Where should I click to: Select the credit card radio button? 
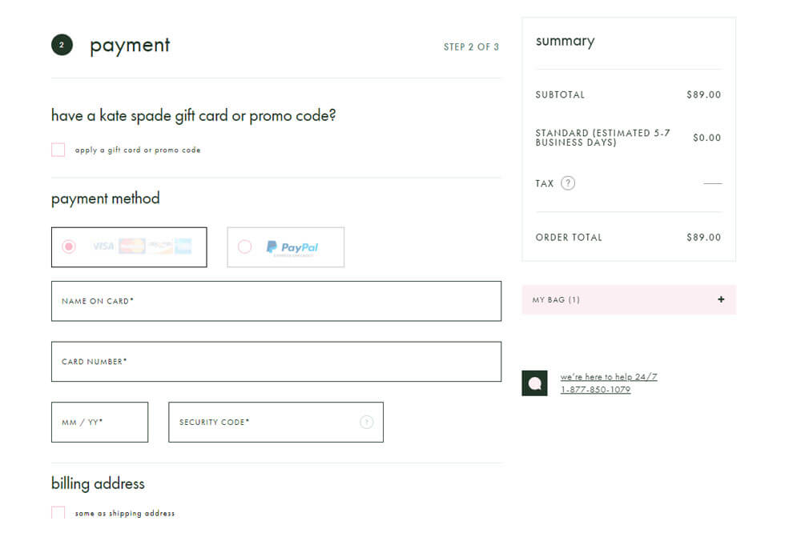(x=69, y=246)
